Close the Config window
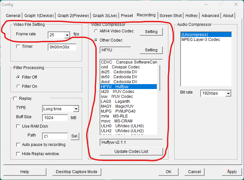The width and height of the screenshot is (244, 180). pos(236,4)
